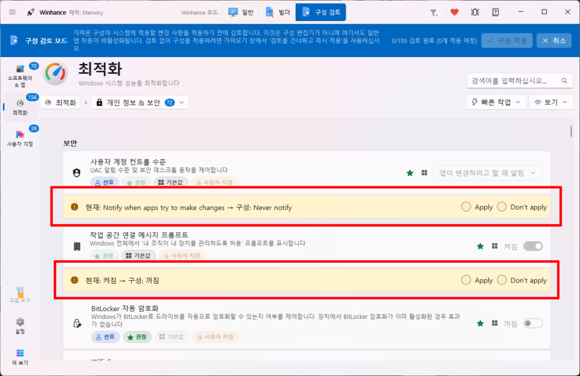580x376 pixels.
Task: Click 사용자 지정 tag under 작업 공간 연결
Action: [182, 256]
